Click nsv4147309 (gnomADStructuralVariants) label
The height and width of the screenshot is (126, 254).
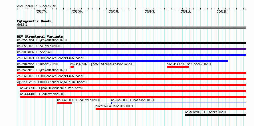pos(52,88)
